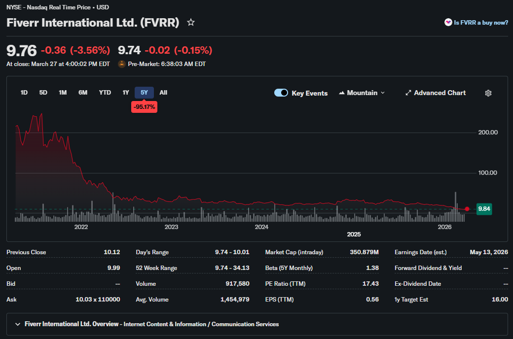Image resolution: width=513 pixels, height=339 pixels.
Task: Click the EPS (TTM) value 0.56
Action: pyautogui.click(x=372, y=299)
